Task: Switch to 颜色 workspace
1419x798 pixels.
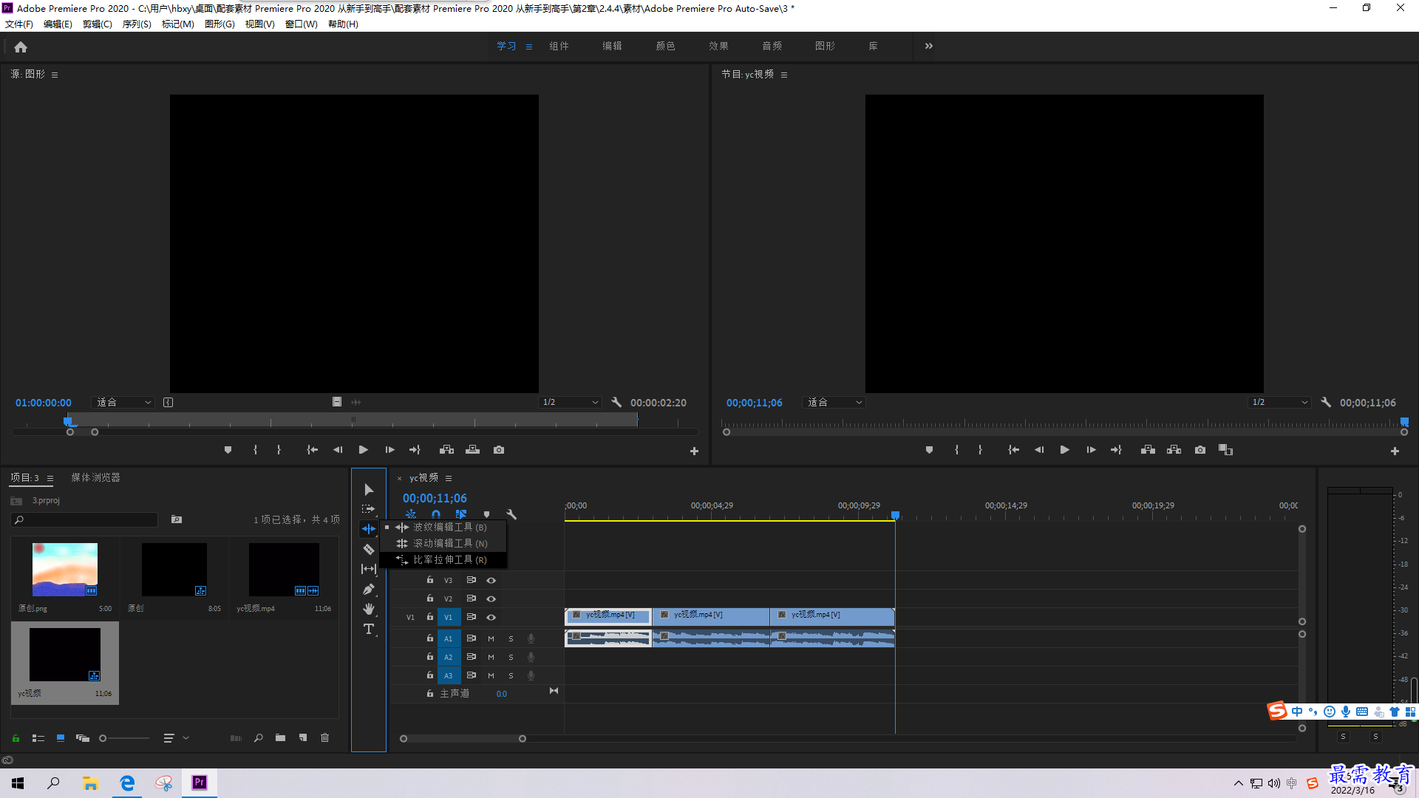Action: (x=666, y=46)
